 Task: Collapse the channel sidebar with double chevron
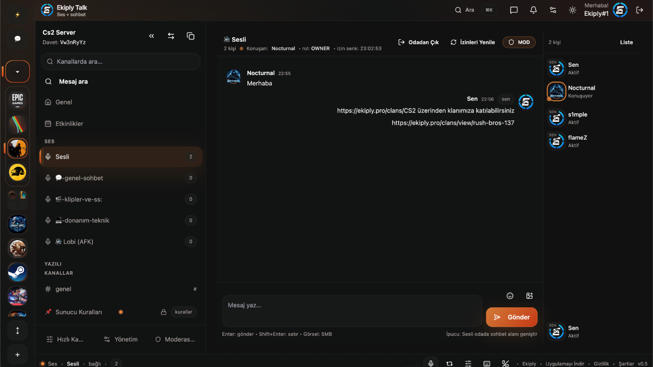(x=152, y=36)
